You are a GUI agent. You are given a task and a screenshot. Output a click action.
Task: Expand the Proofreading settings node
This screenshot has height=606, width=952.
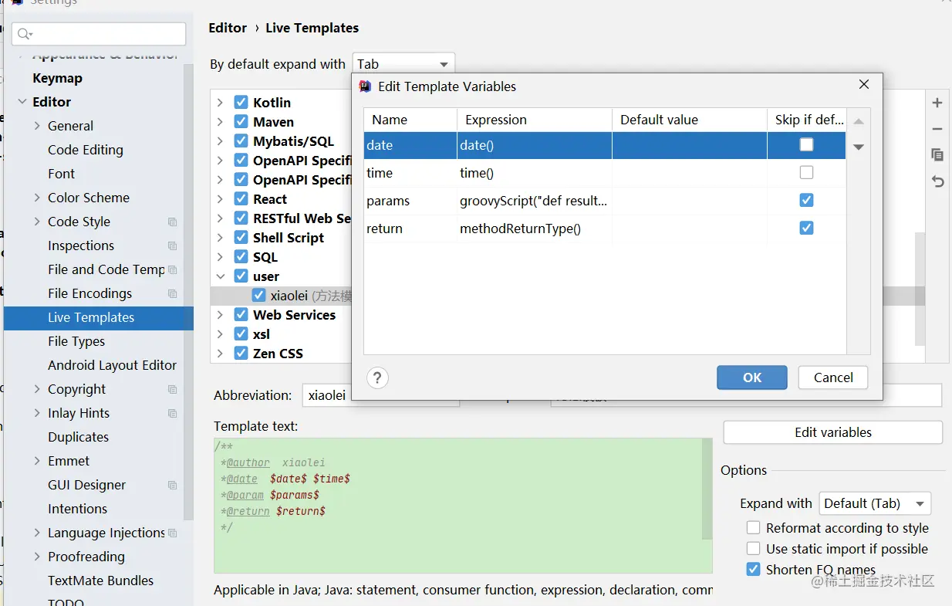37,557
